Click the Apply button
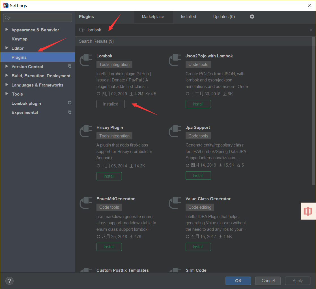This screenshot has height=289, width=316. (x=298, y=281)
